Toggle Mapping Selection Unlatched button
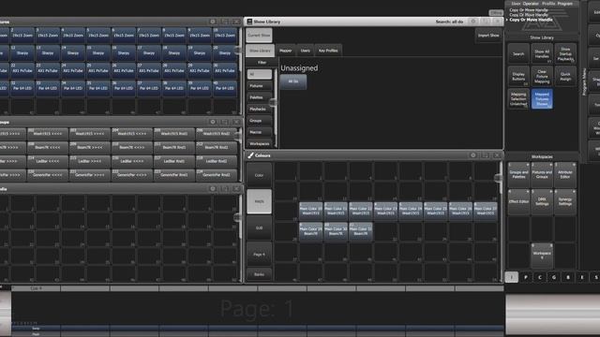Viewport: 600px width, 337px height. (518, 99)
